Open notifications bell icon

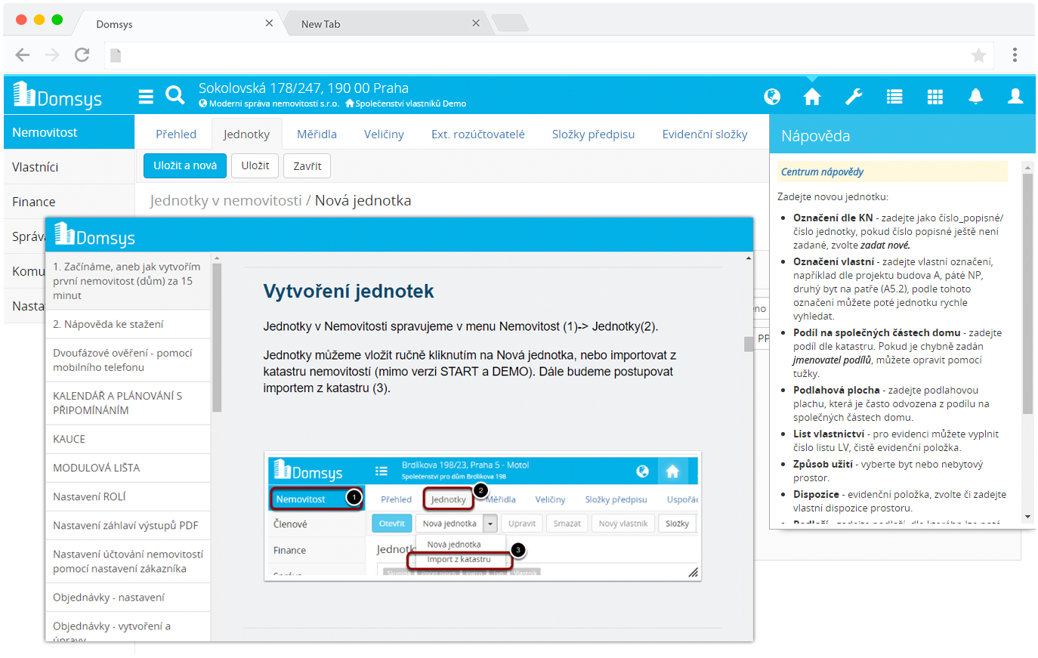(x=976, y=96)
